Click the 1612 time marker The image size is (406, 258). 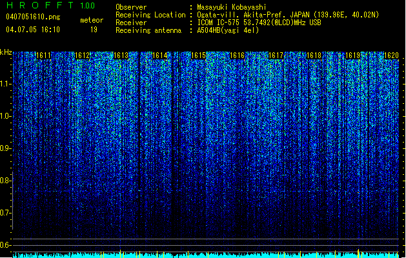[x=83, y=55]
